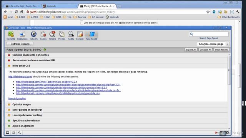Dock the Developer Tools window icon
The height and width of the screenshot is (138, 246).
[8, 133]
